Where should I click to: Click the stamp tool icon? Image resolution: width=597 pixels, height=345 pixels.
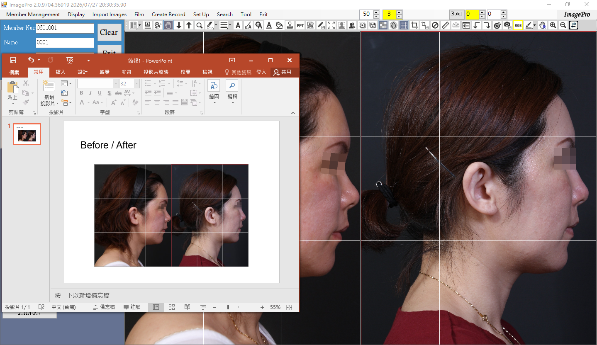[290, 25]
